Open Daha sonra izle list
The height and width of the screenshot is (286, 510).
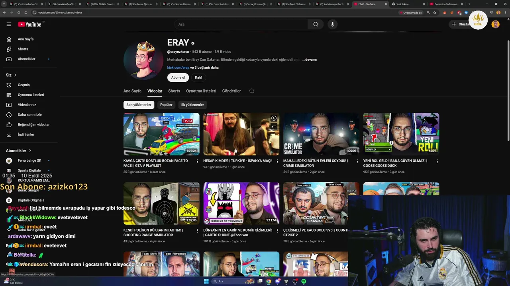tap(29, 114)
